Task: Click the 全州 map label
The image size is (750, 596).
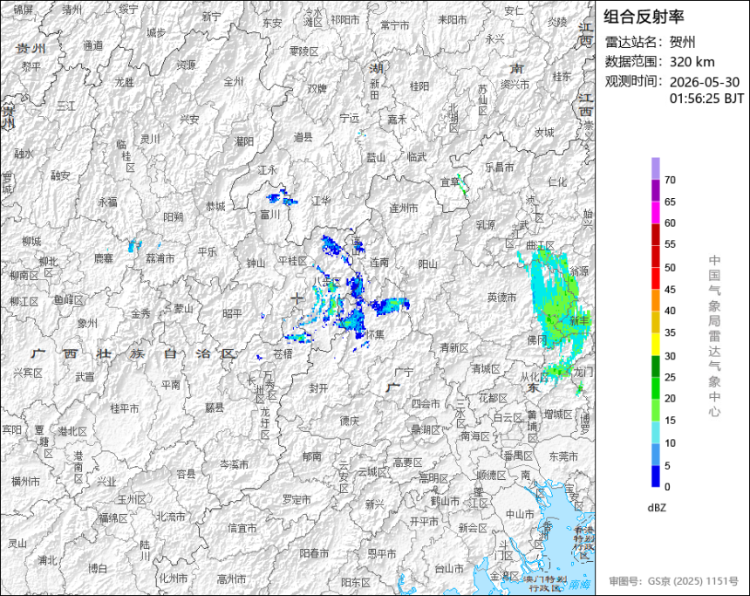Action: pos(234,82)
